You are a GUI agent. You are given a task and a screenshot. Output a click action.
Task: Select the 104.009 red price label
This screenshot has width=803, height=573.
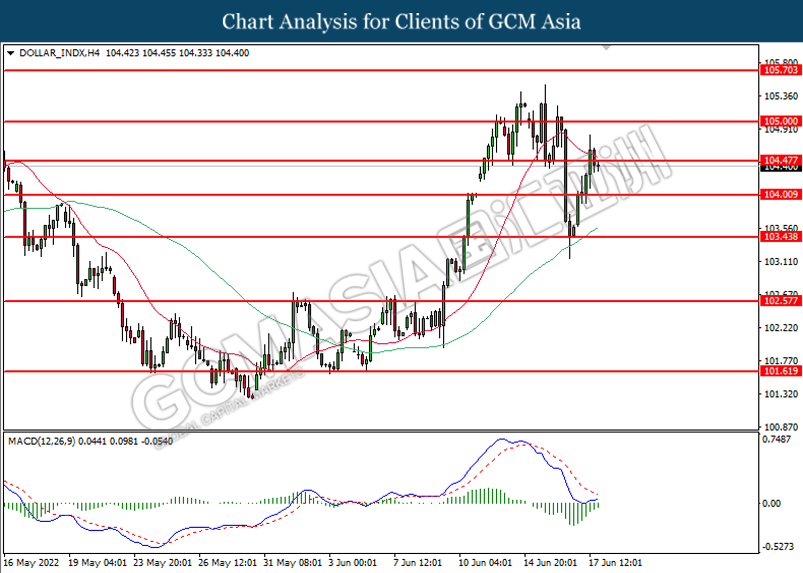(x=781, y=195)
